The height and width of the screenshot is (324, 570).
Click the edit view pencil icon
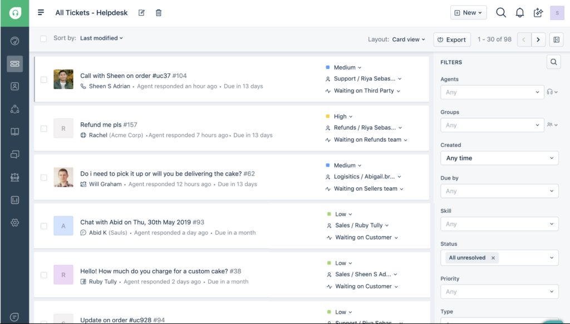click(x=141, y=13)
